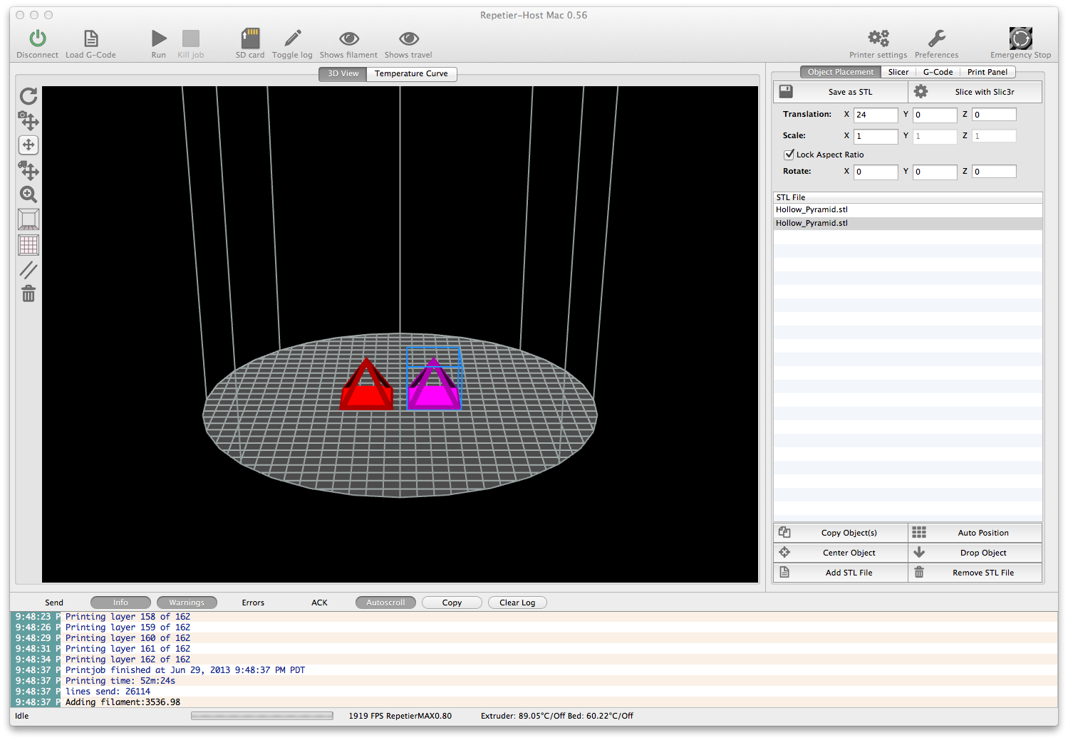Toggle Shows travel eye icon
Screen dimensions: 1068x740
coord(408,38)
